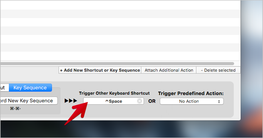Image resolution: width=263 pixels, height=138 pixels.
Task: Click the red arrow pointer annotation
Action: click(x=76, y=113)
